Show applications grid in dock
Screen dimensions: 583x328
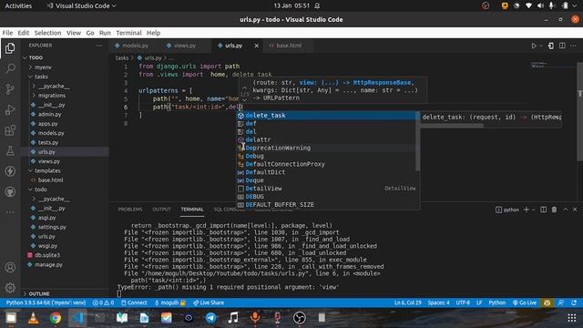click(x=571, y=318)
